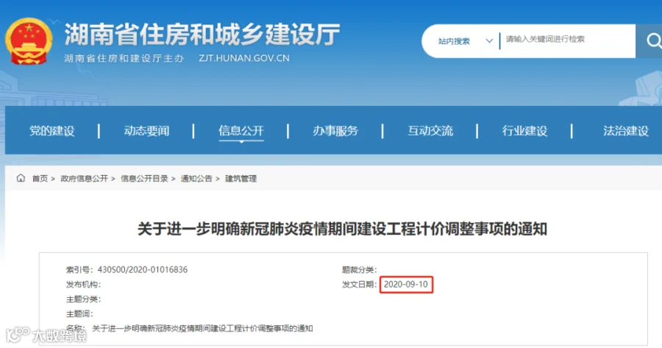This screenshot has height=348, width=662.
Task: Click the 政府信息公开 breadcrumb link
Action: coord(84,179)
